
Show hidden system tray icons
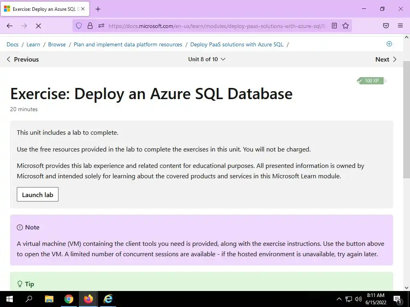[x=339, y=299]
